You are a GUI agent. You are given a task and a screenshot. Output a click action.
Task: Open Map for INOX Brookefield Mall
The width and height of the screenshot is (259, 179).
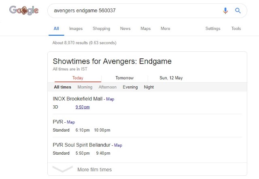(x=110, y=99)
